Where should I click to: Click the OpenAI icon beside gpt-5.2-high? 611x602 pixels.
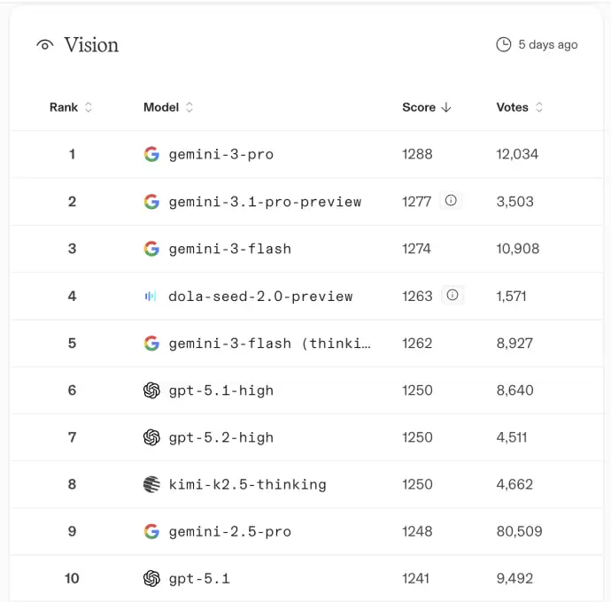[151, 437]
